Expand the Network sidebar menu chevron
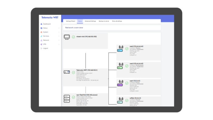This screenshot has width=213, height=120. tap(59, 40)
